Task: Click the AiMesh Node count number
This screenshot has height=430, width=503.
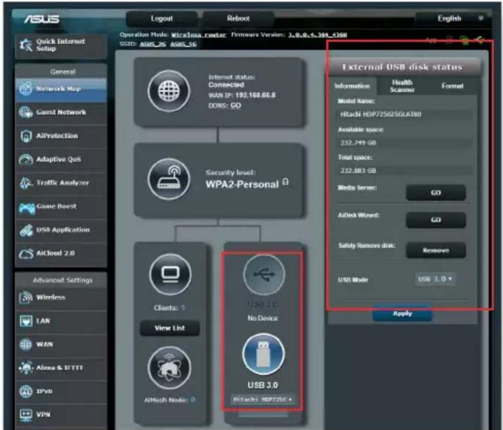Action: coord(193,399)
